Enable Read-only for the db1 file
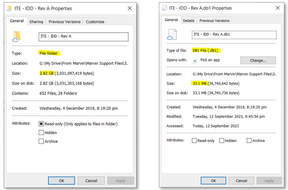 [x=194, y=141]
